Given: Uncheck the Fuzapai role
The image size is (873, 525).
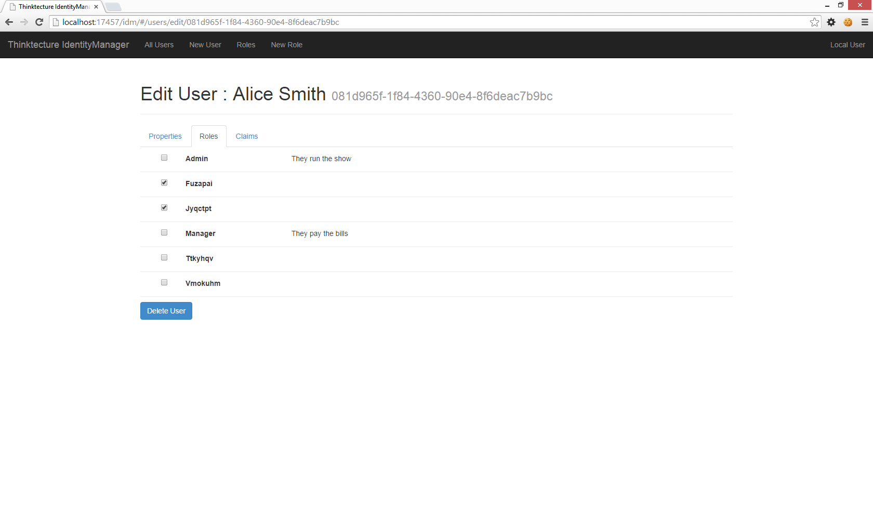Looking at the screenshot, I should tap(164, 182).
